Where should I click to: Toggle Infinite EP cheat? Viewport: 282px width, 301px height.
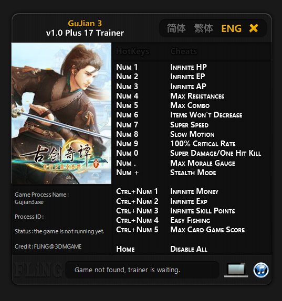(187, 77)
